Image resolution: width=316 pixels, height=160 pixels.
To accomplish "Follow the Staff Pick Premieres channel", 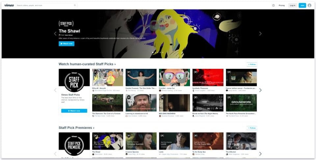I will (x=252, y=128).
